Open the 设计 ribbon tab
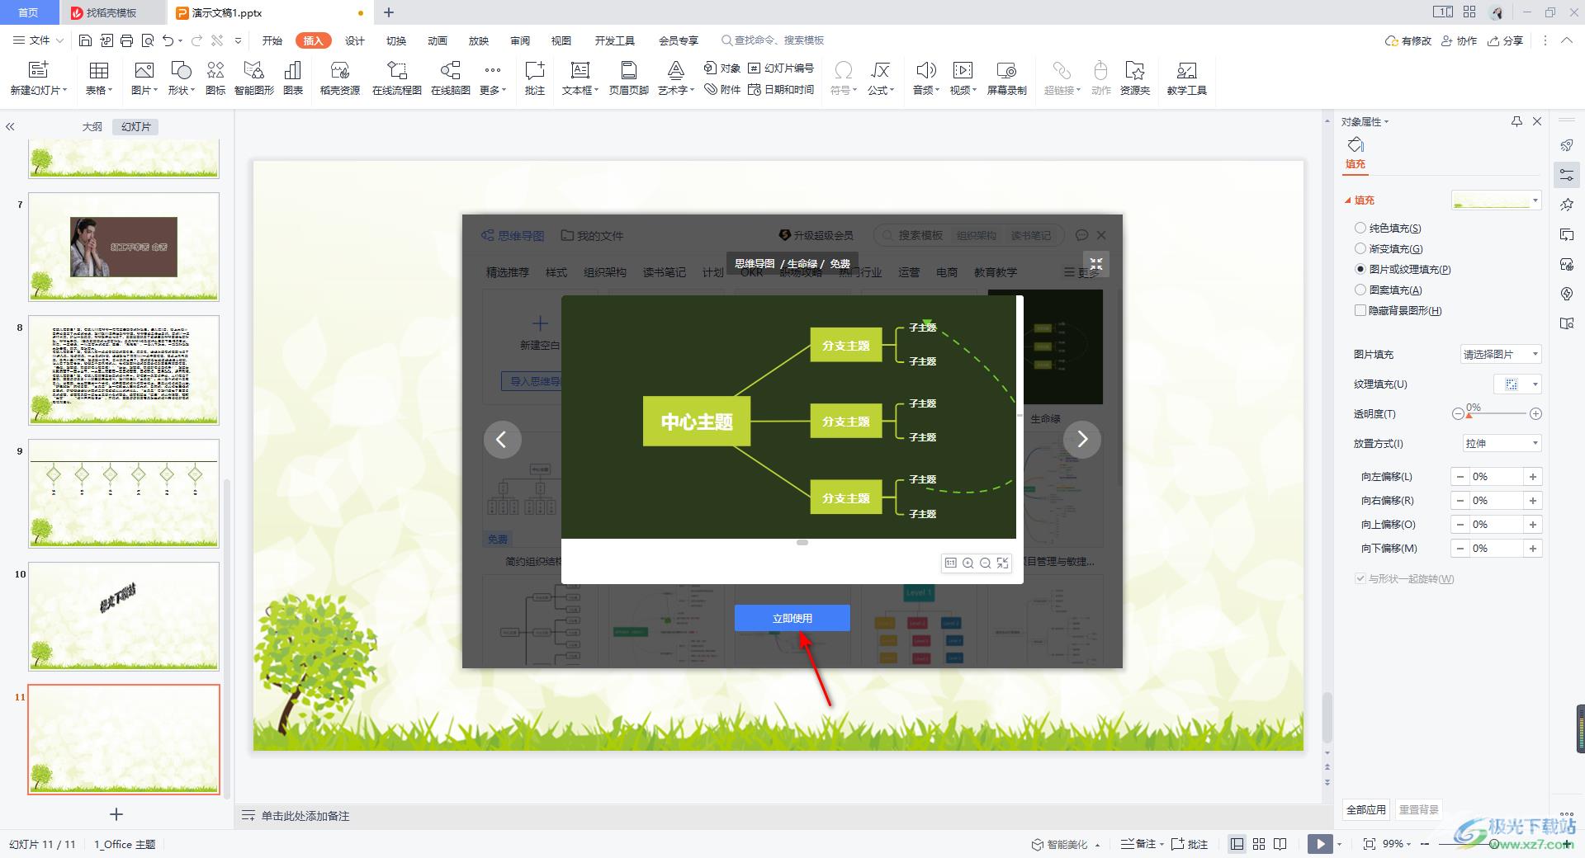 tap(355, 40)
